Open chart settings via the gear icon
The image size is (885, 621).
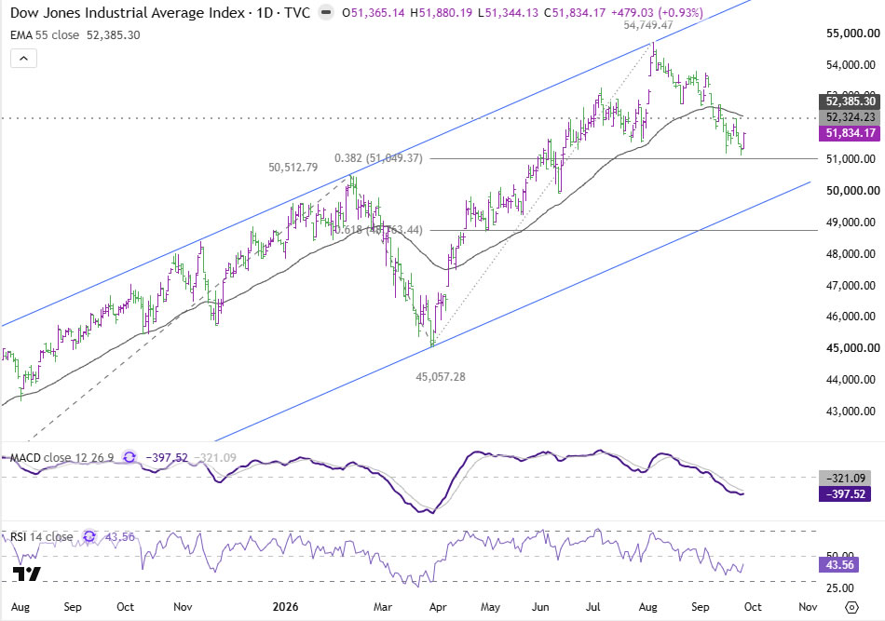[851, 607]
